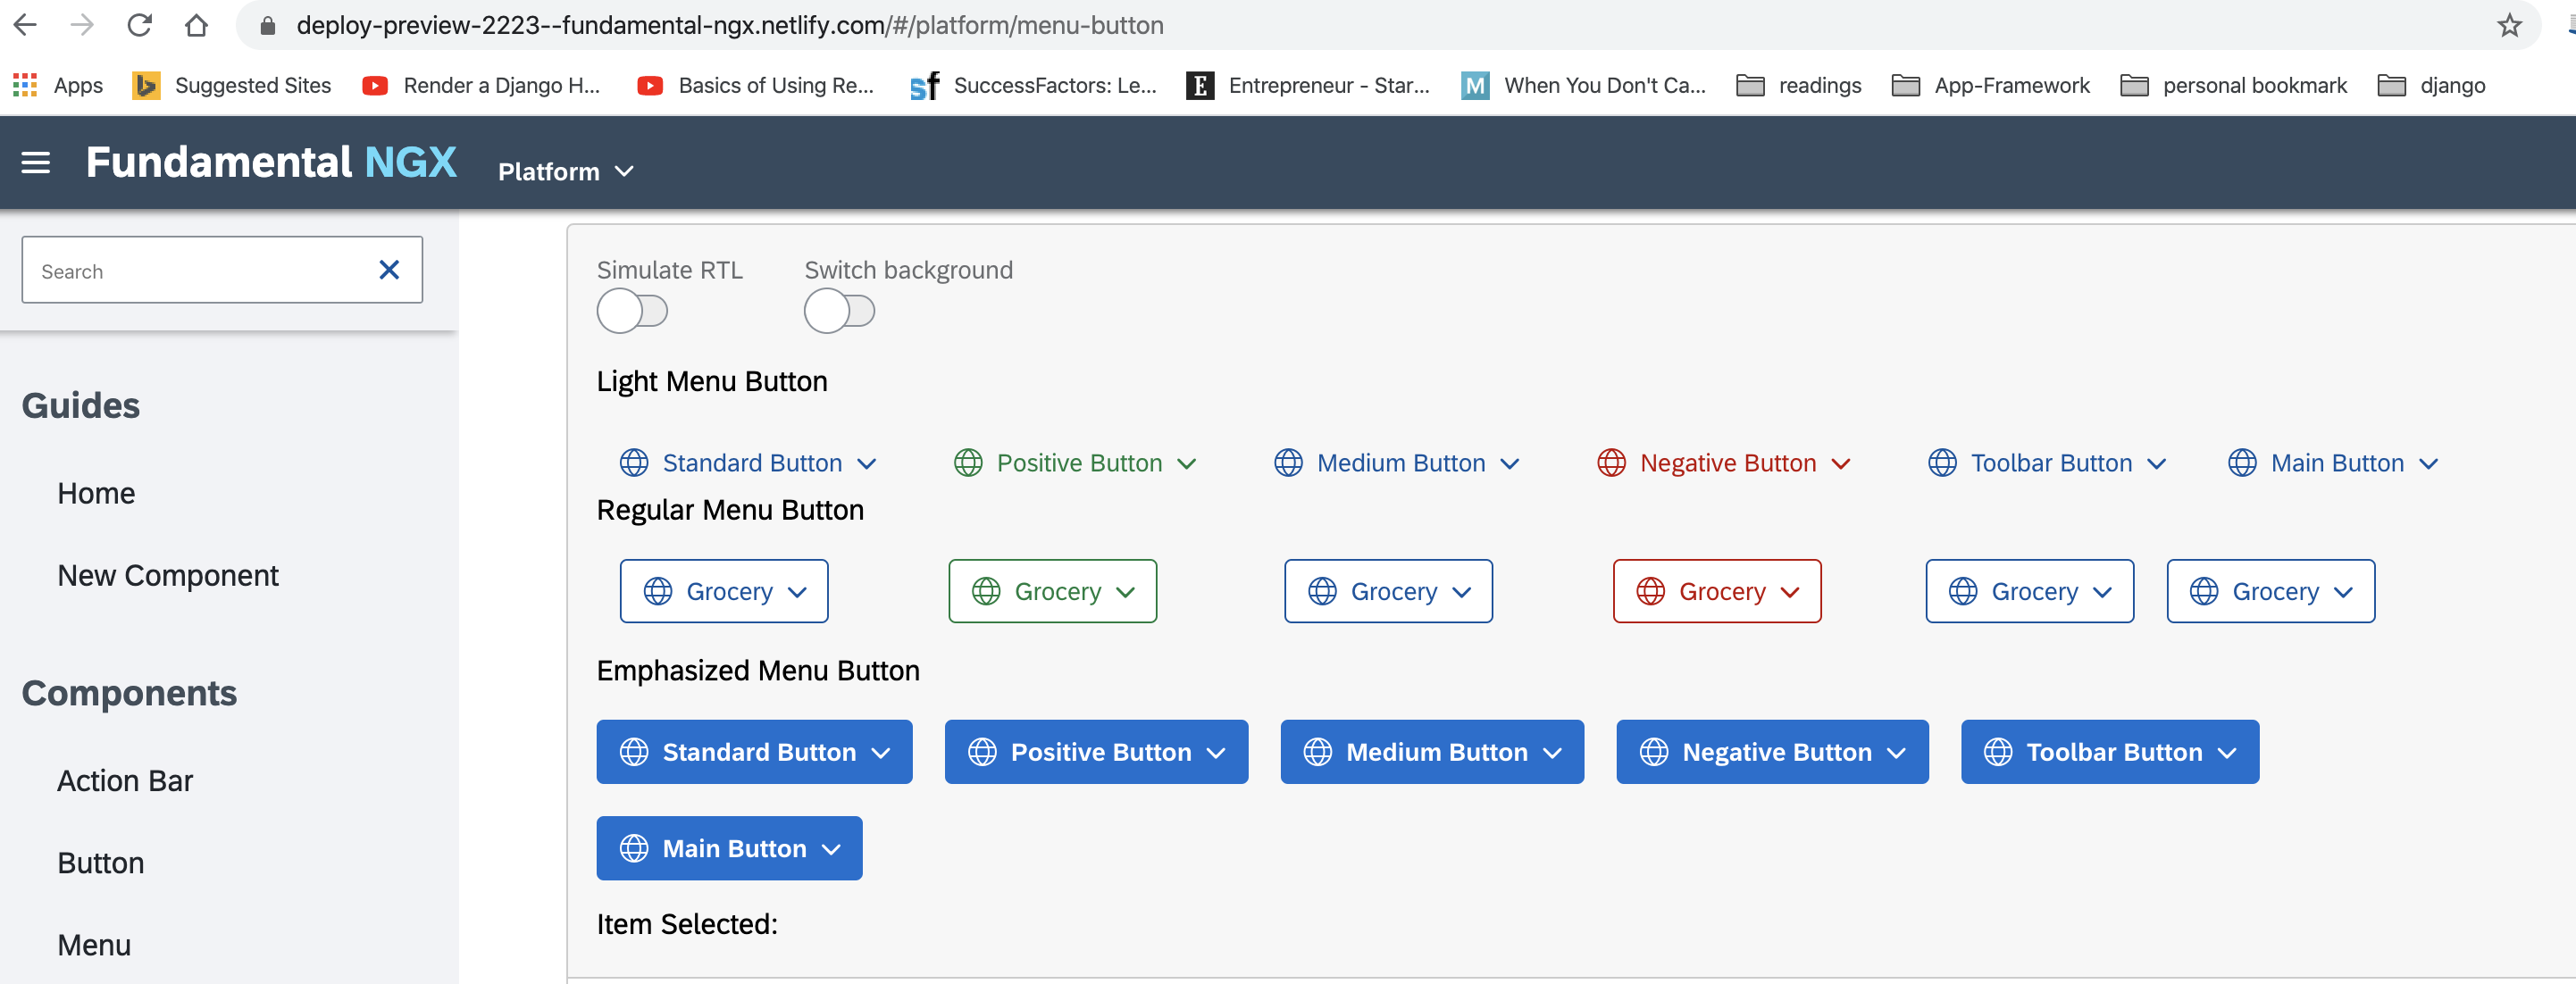This screenshot has height=984, width=2576.
Task: Go to browser home icon
Action: tap(196, 25)
